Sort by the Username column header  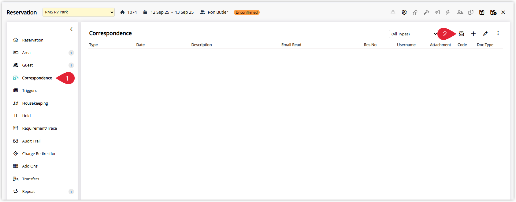click(x=406, y=45)
